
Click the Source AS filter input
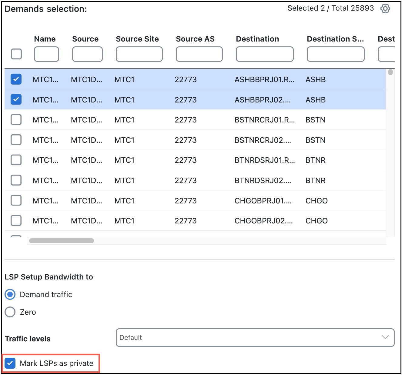199,54
